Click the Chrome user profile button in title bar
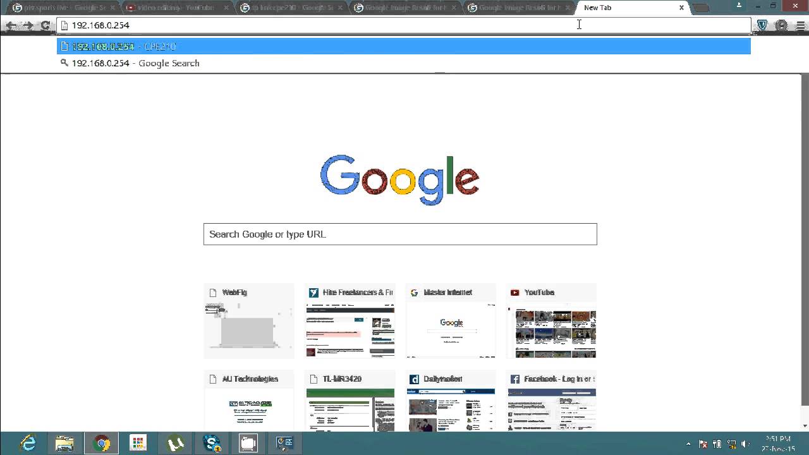Screen dimensions: 809x455 739,6
